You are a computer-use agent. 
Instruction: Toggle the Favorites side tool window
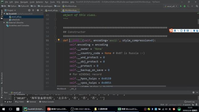(2, 92)
